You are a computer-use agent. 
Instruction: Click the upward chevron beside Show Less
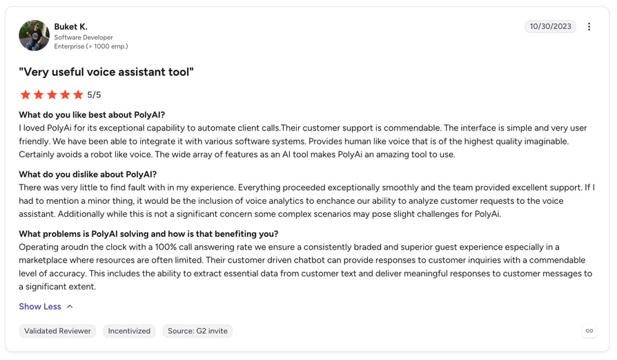pos(70,306)
